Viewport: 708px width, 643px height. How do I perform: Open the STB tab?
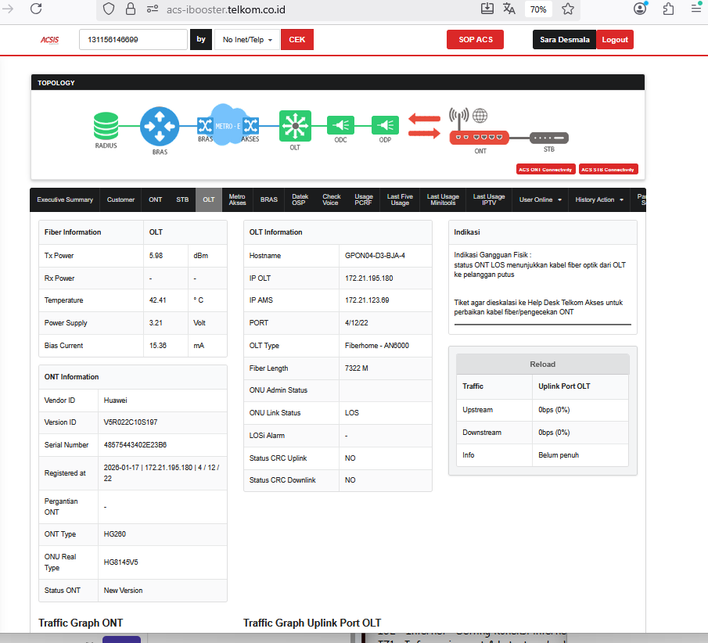click(182, 199)
